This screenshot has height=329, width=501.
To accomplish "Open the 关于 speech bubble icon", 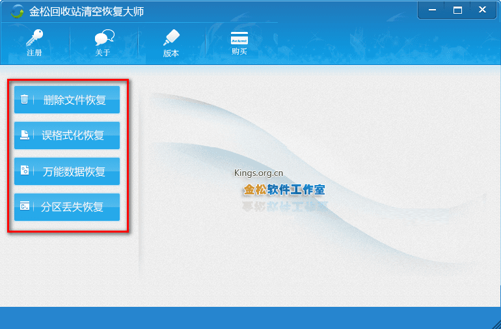I will click(x=104, y=37).
